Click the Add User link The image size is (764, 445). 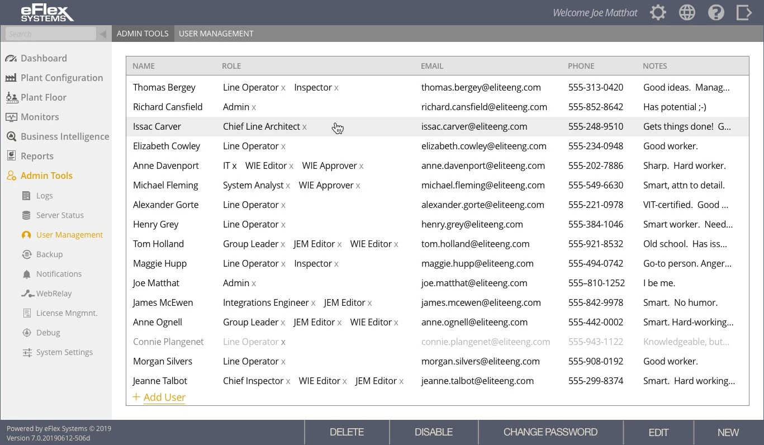click(164, 397)
